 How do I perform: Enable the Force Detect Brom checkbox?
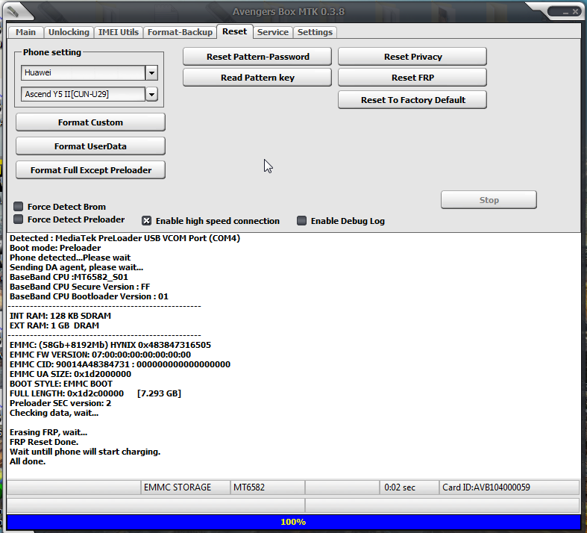[x=18, y=206]
